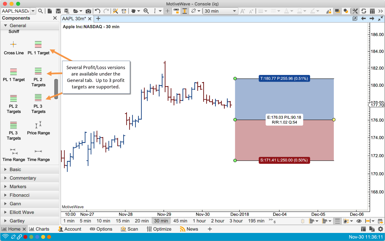The image size is (385, 241).
Task: Open the News tab
Action: tap(189, 229)
